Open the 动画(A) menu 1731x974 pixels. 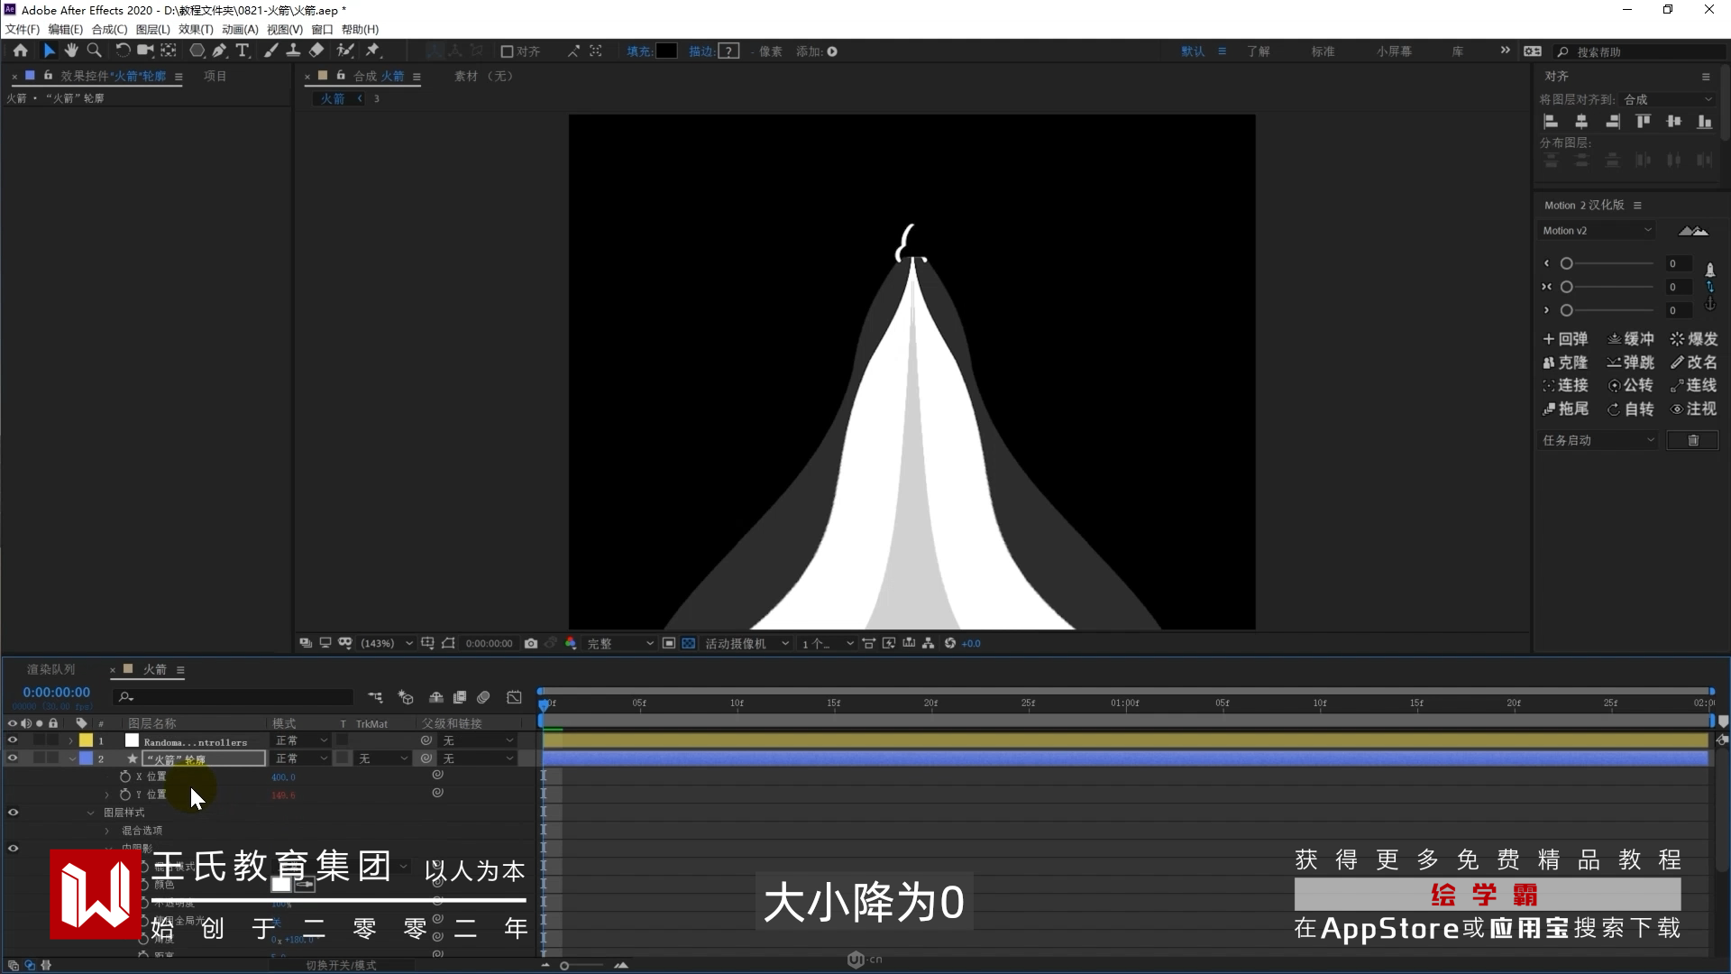click(x=240, y=30)
